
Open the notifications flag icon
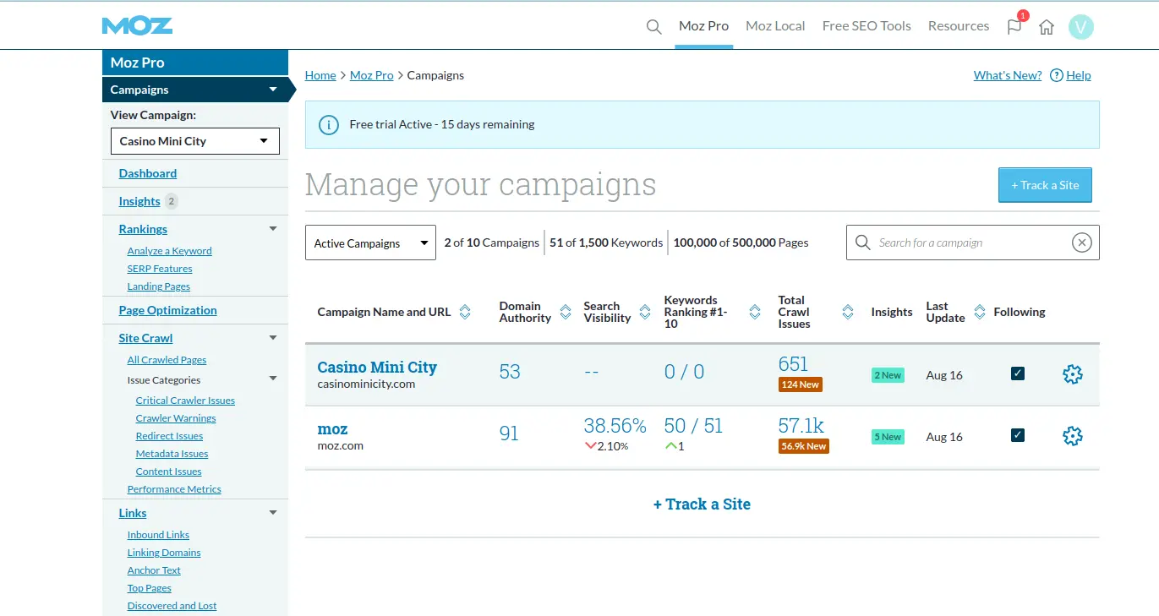point(1014,26)
